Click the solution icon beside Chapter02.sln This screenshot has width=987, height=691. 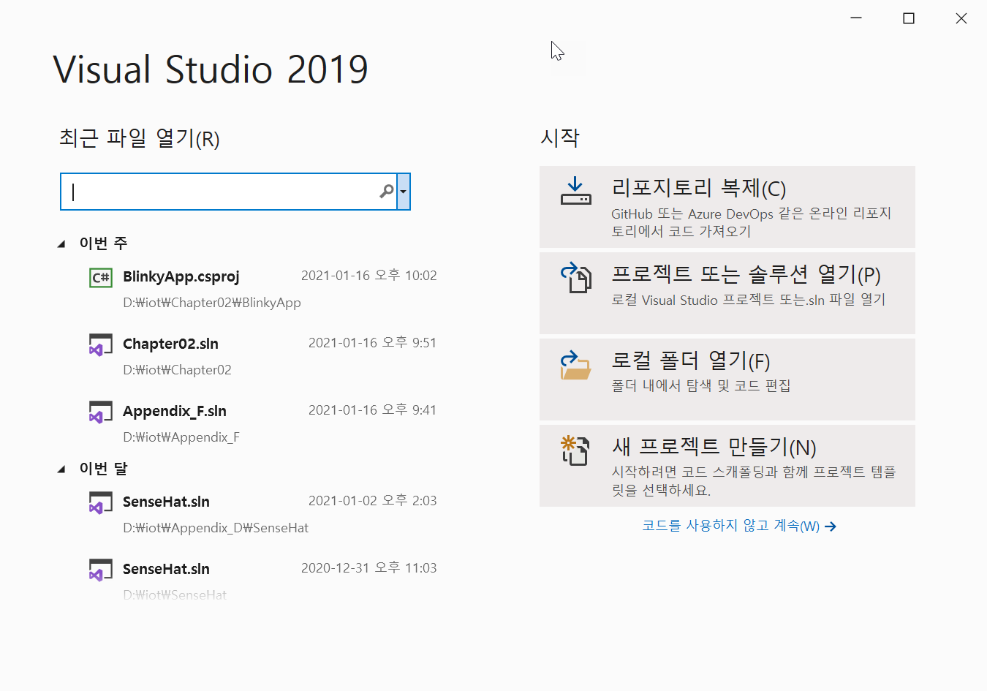coord(101,344)
